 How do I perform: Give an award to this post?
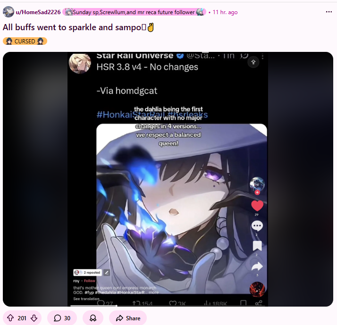click(x=93, y=318)
